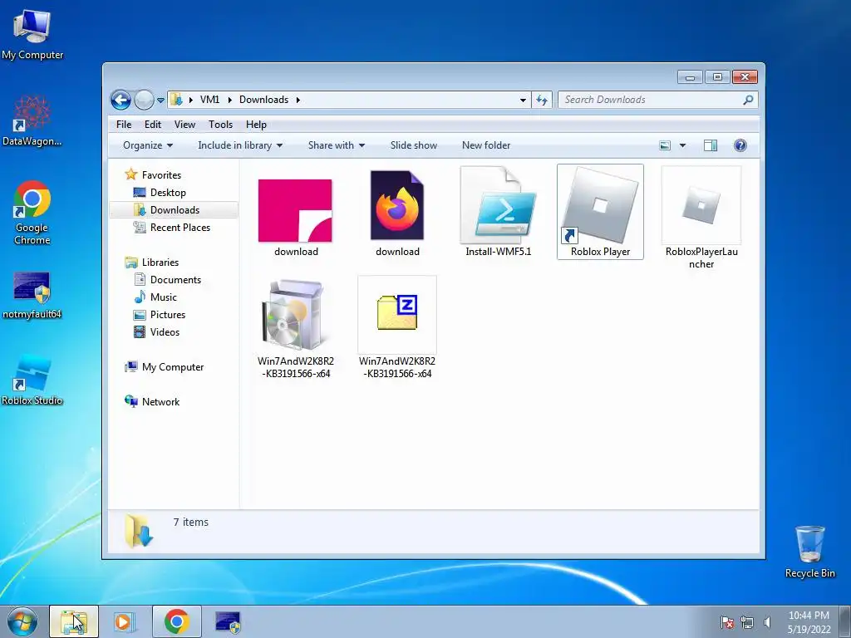Click the notmyfault taskbar icon
The height and width of the screenshot is (638, 851).
[228, 621]
